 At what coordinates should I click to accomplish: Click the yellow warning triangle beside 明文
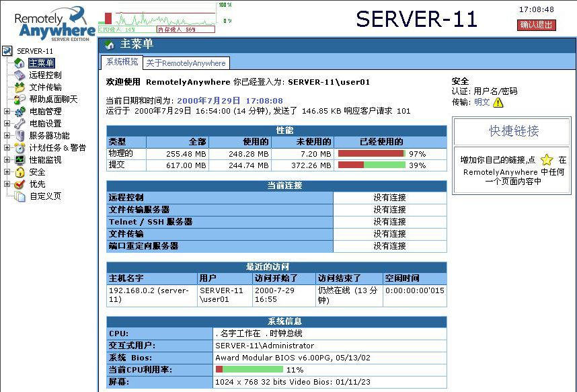498,102
